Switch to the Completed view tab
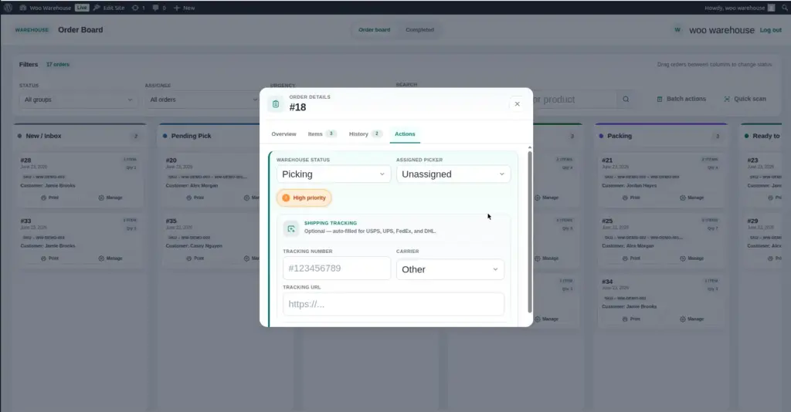This screenshot has height=412, width=791. point(419,30)
